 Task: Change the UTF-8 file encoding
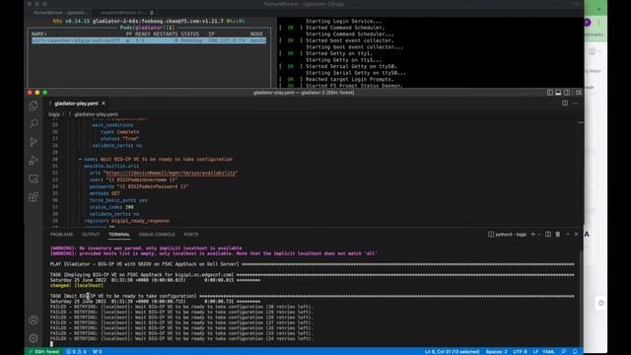[x=521, y=352]
